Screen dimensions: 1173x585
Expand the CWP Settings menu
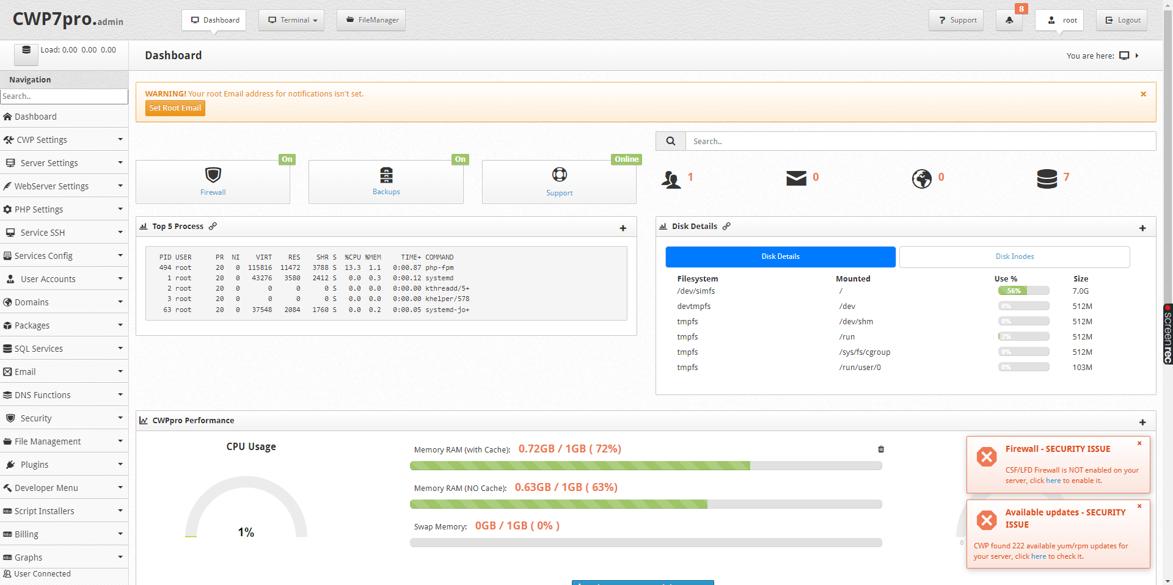click(64, 140)
